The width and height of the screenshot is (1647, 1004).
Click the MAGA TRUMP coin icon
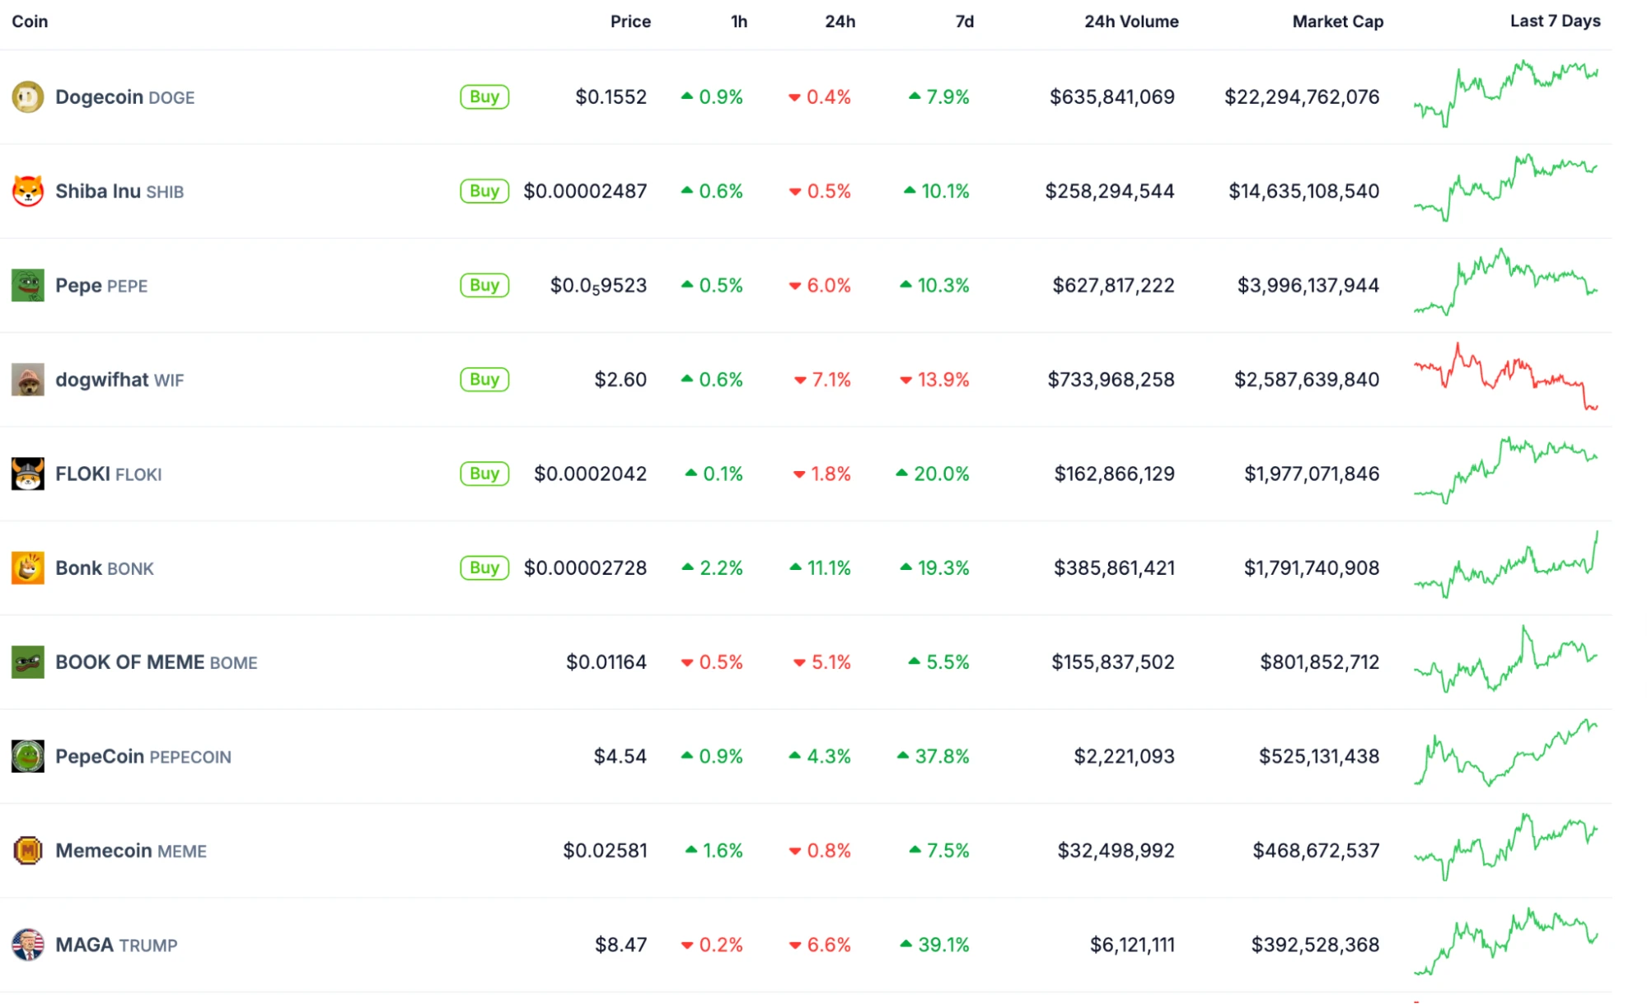27,945
